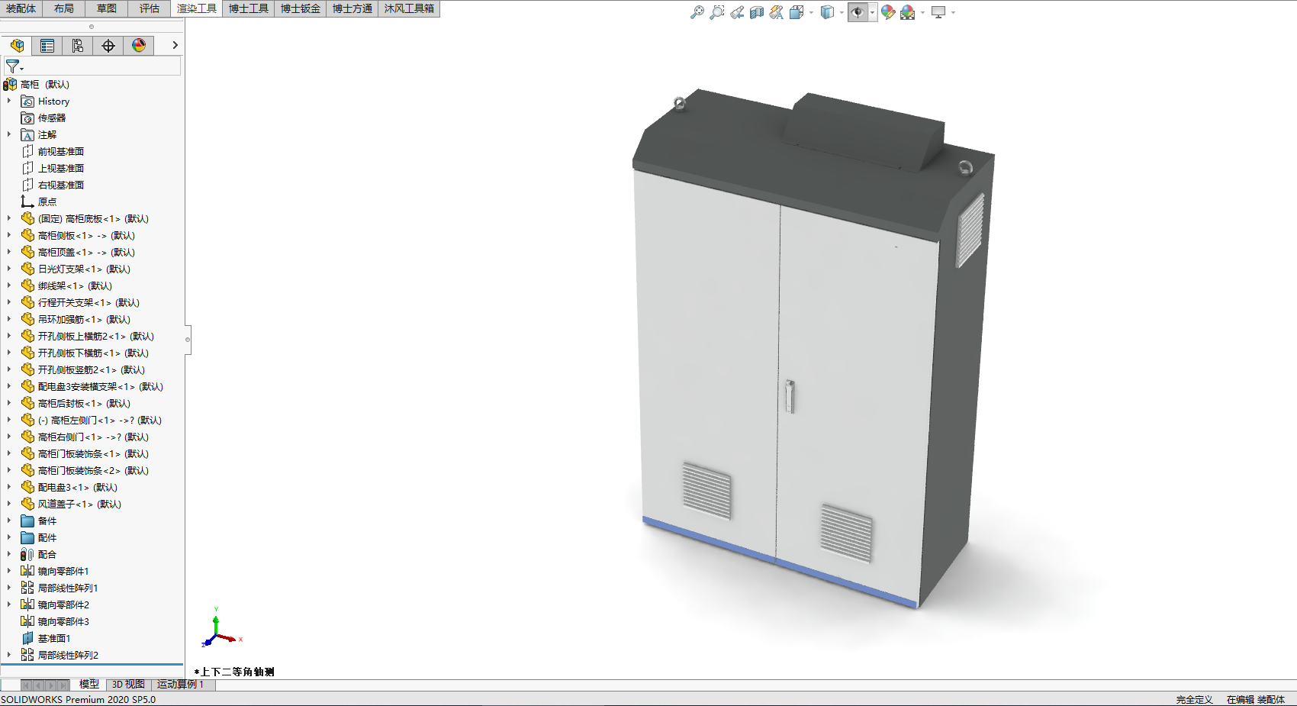Click the tree filter funnel icon

[x=13, y=66]
